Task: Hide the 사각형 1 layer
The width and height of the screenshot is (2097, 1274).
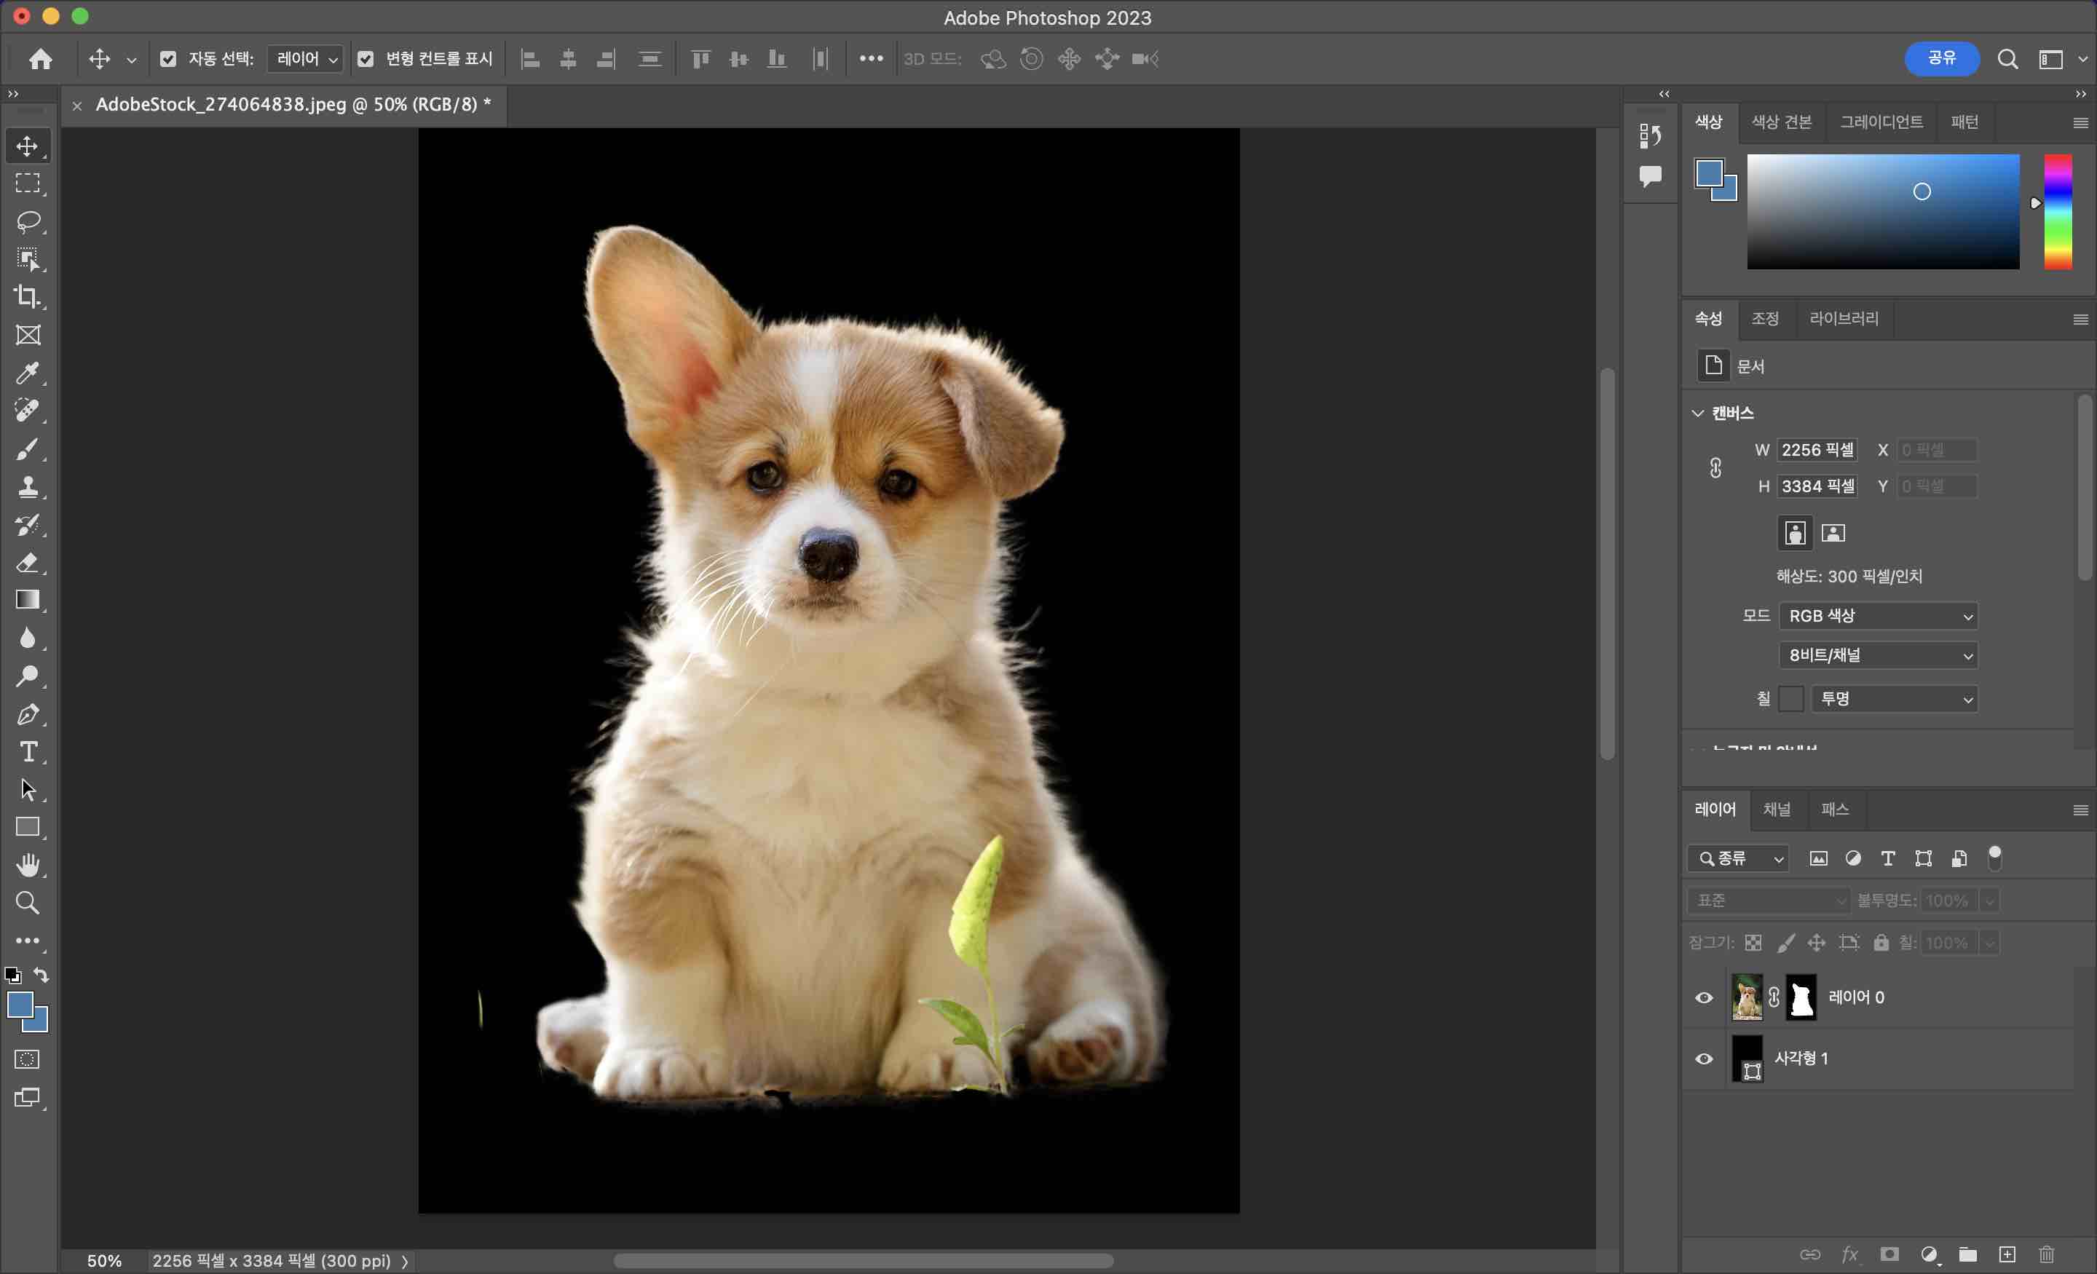Action: (1704, 1059)
